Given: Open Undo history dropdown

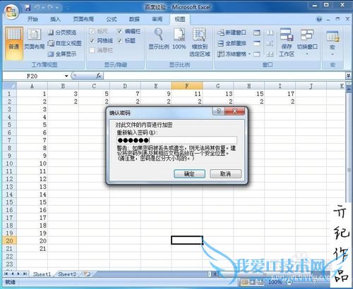Looking at the screenshot, I should 43,8.
